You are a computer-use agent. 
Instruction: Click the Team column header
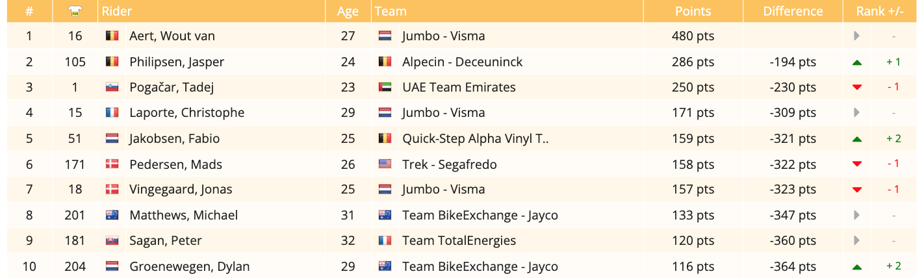coord(391,11)
